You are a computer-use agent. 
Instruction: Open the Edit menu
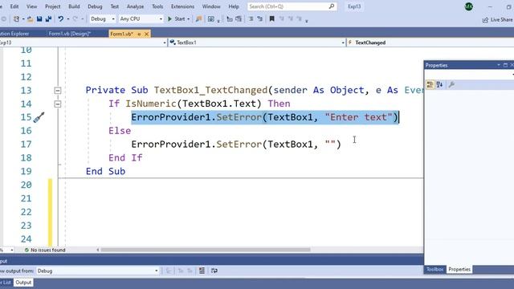click(x=14, y=6)
